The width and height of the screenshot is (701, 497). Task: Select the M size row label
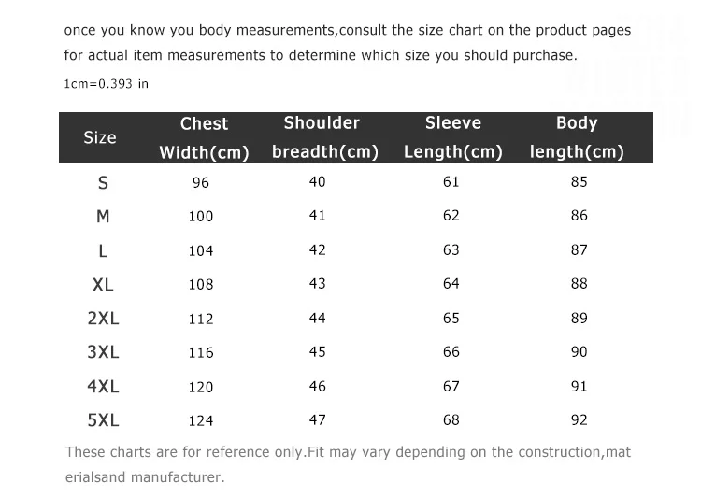click(x=103, y=217)
